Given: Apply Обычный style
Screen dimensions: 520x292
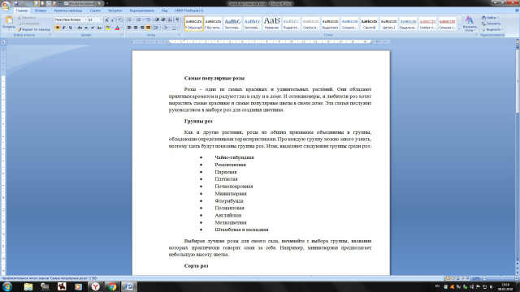Looking at the screenshot, I should click(193, 24).
